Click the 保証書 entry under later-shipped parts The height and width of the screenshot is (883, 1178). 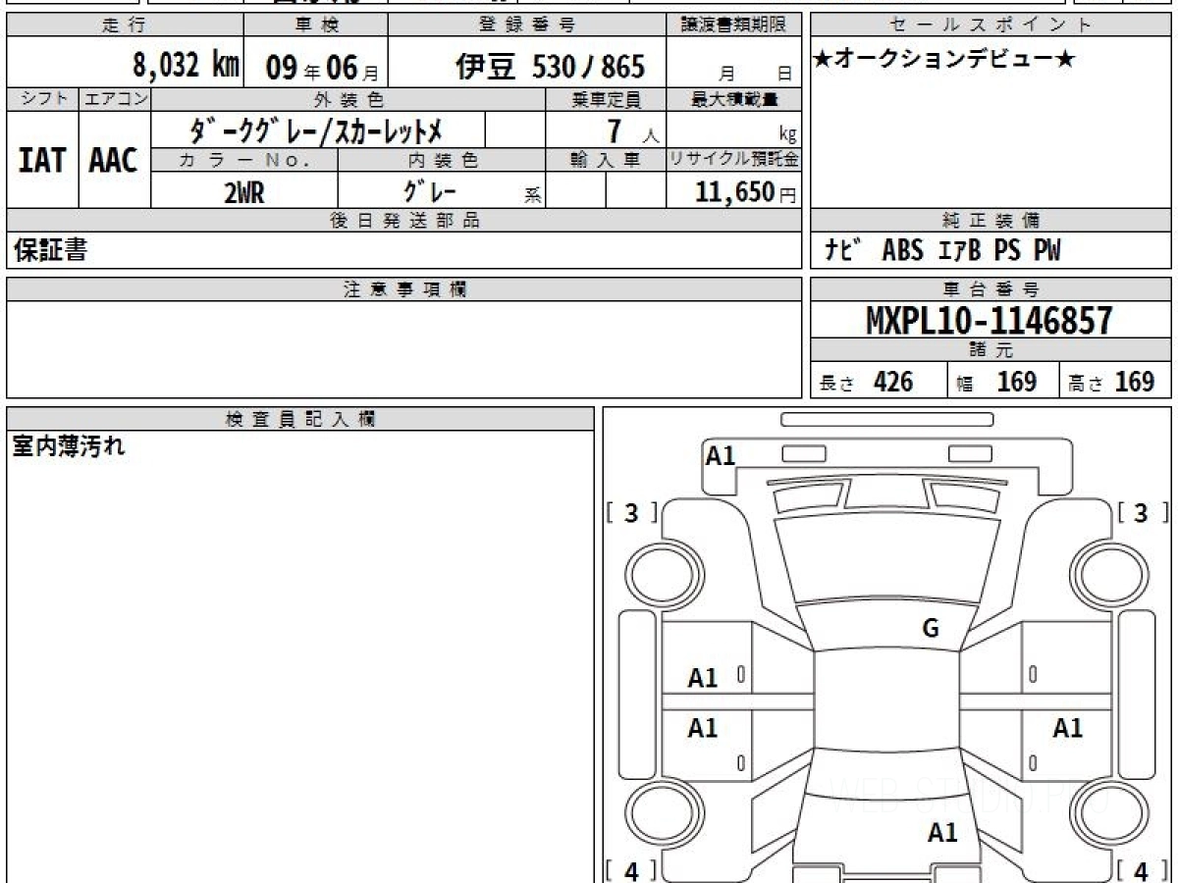point(50,251)
